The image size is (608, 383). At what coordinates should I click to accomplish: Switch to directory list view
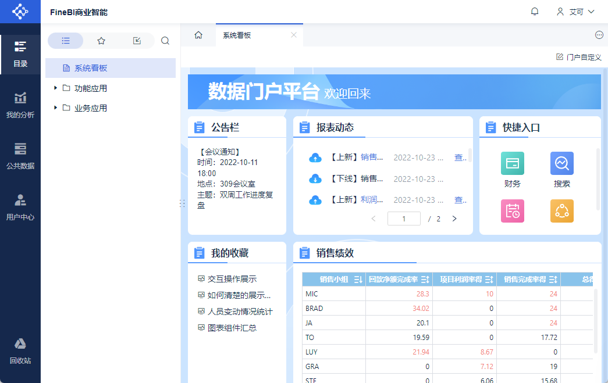tap(66, 41)
